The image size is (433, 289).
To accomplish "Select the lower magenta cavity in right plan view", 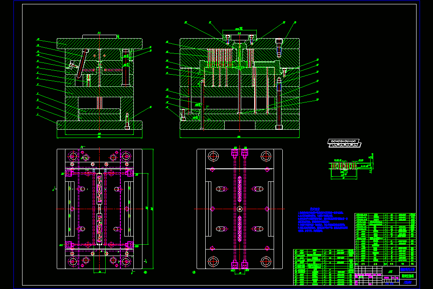I will [239, 229].
